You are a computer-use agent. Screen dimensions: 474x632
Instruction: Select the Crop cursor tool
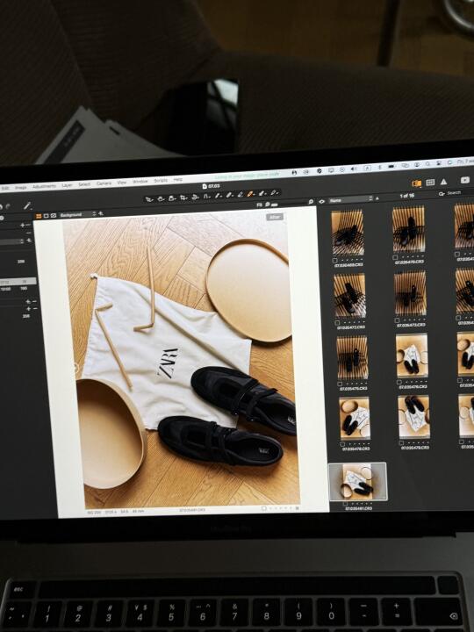tap(183, 197)
